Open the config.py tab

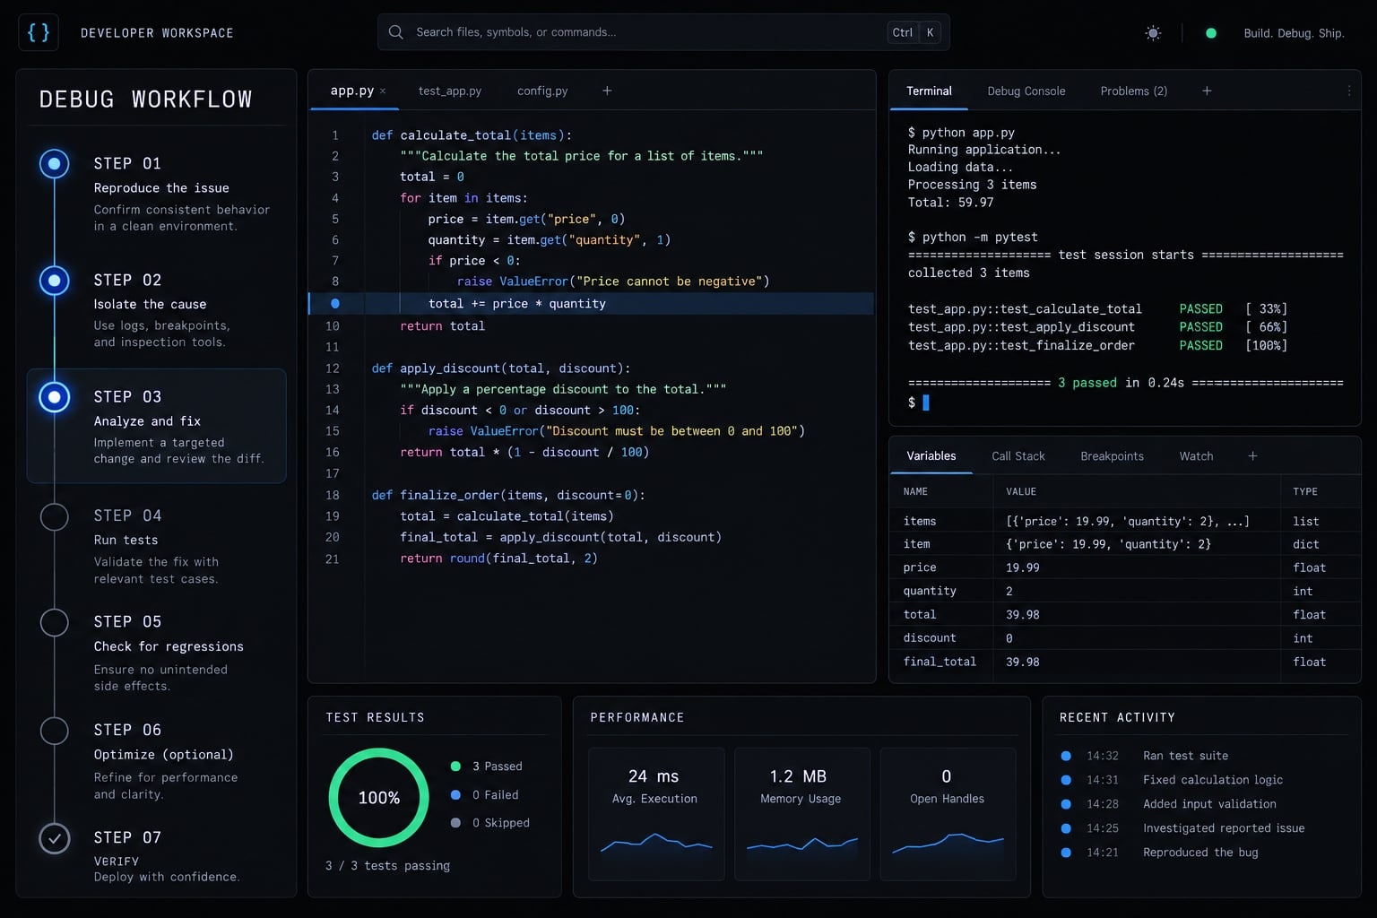coord(542,91)
